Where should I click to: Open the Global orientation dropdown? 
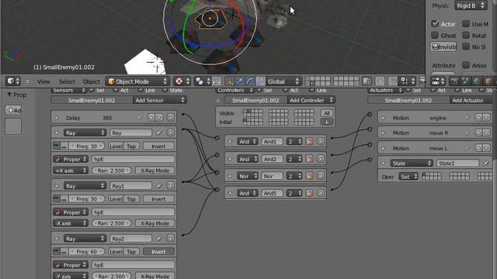(x=283, y=81)
